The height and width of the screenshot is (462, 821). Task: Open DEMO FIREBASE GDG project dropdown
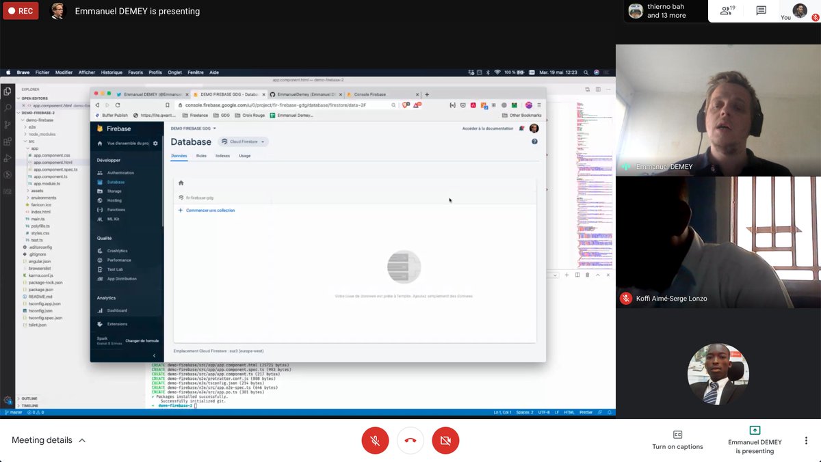point(194,128)
